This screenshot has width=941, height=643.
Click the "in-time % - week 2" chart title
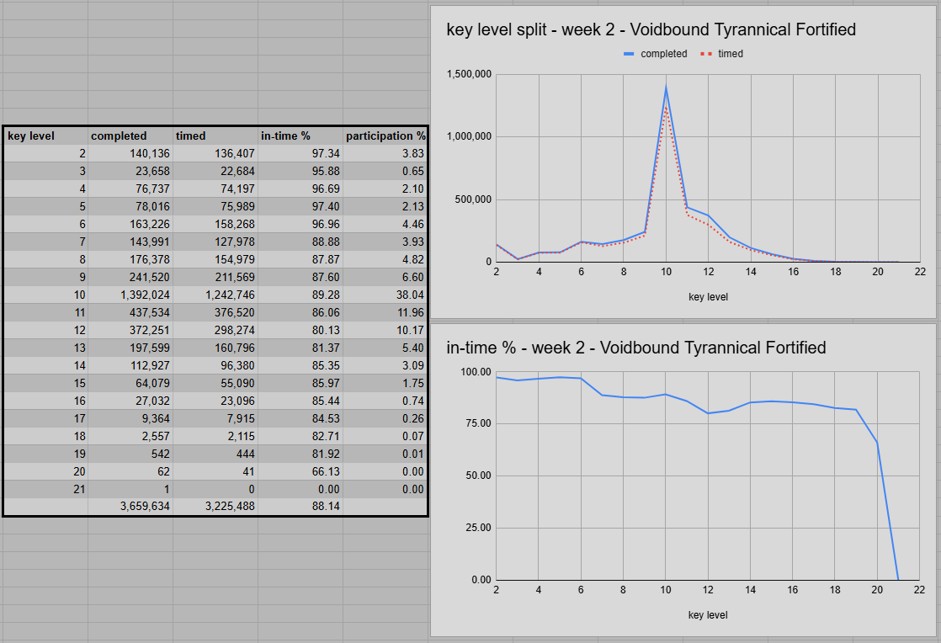point(635,348)
